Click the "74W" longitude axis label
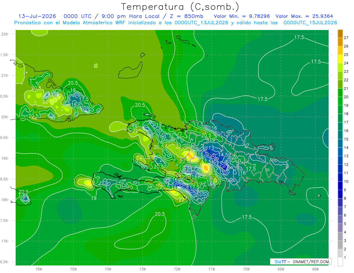 click(x=108, y=269)
